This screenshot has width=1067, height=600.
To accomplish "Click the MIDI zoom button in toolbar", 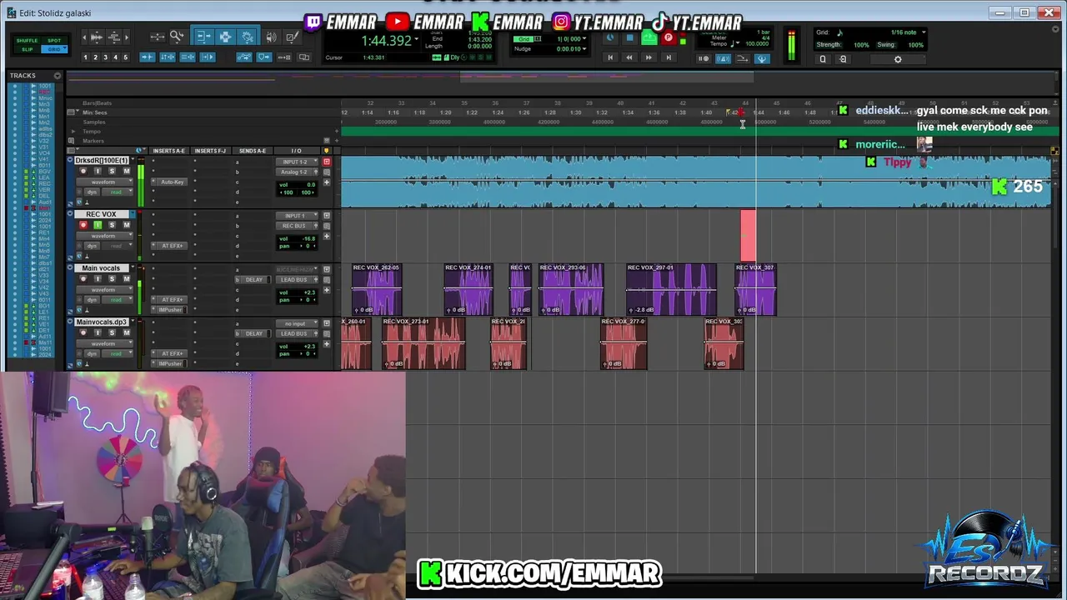I will point(114,37).
